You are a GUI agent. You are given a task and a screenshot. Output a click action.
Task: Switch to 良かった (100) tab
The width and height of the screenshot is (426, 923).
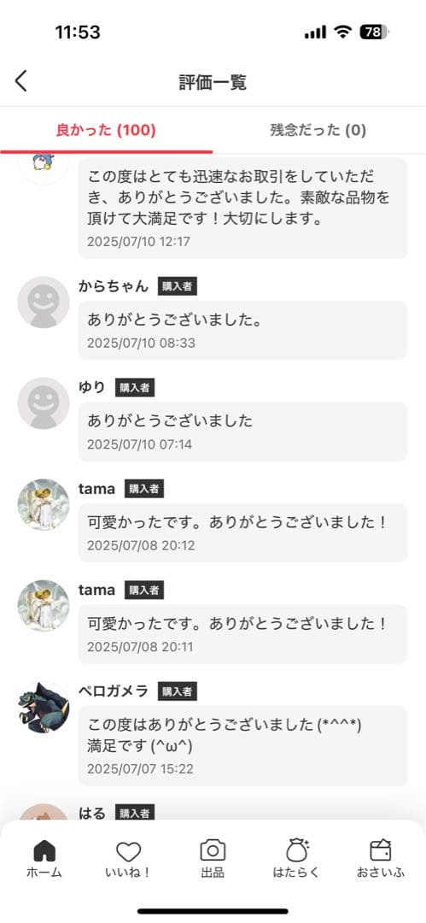(106, 130)
